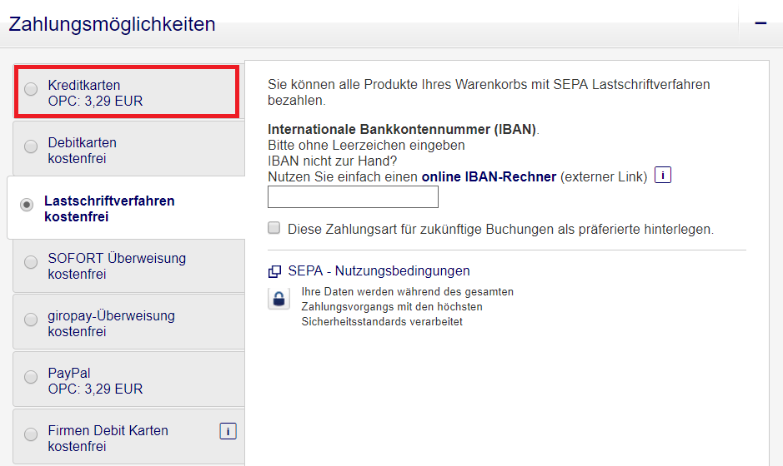Choose the PayPal radio button
This screenshot has width=783, height=466.
[31, 377]
